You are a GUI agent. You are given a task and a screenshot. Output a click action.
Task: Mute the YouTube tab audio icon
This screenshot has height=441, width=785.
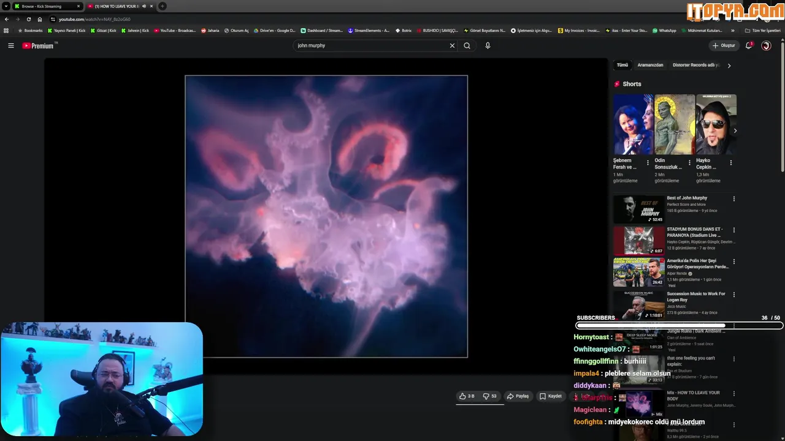click(x=144, y=6)
